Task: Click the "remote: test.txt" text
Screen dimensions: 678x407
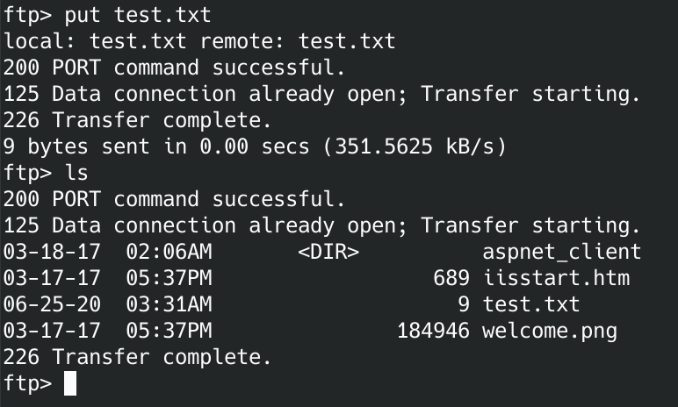Action: pos(298,41)
